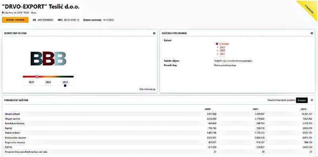This screenshot has width=318, height=157.
Task: Click the JIB number 4403508960001
Action: point(45,20)
